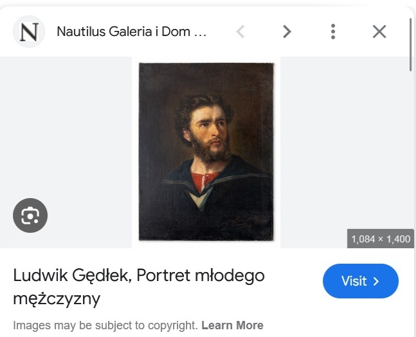This screenshot has width=416, height=337.
Task: Advance to the next image
Action: pyautogui.click(x=287, y=32)
